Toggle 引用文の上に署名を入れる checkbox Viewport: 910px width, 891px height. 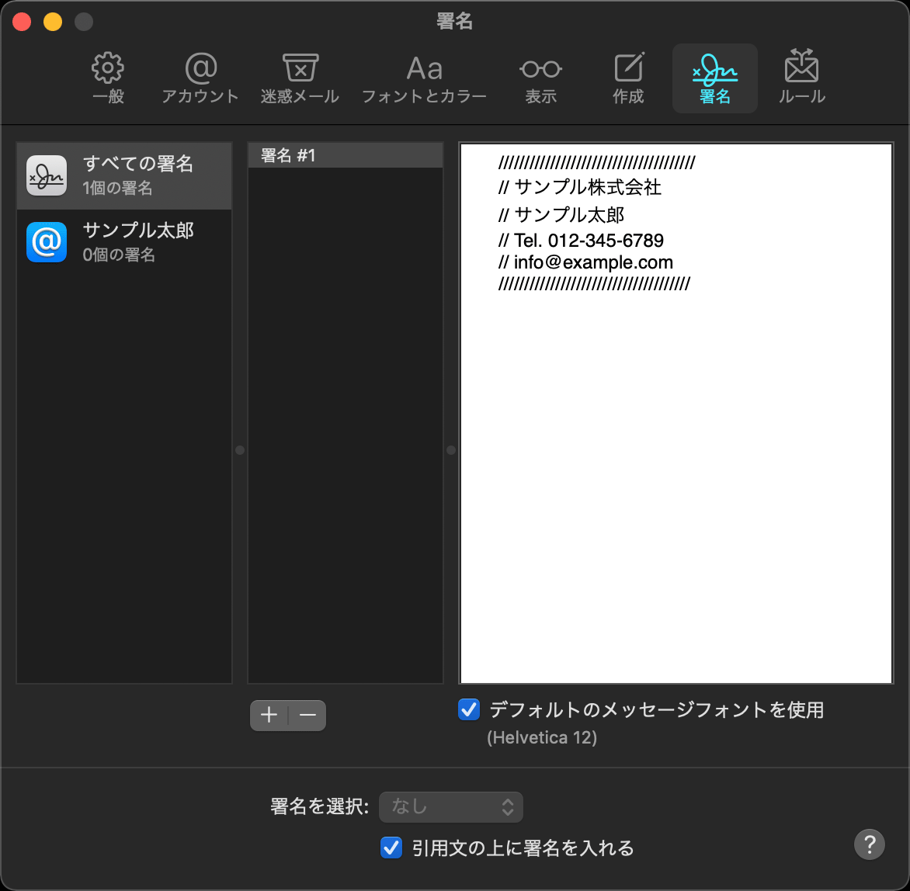391,848
